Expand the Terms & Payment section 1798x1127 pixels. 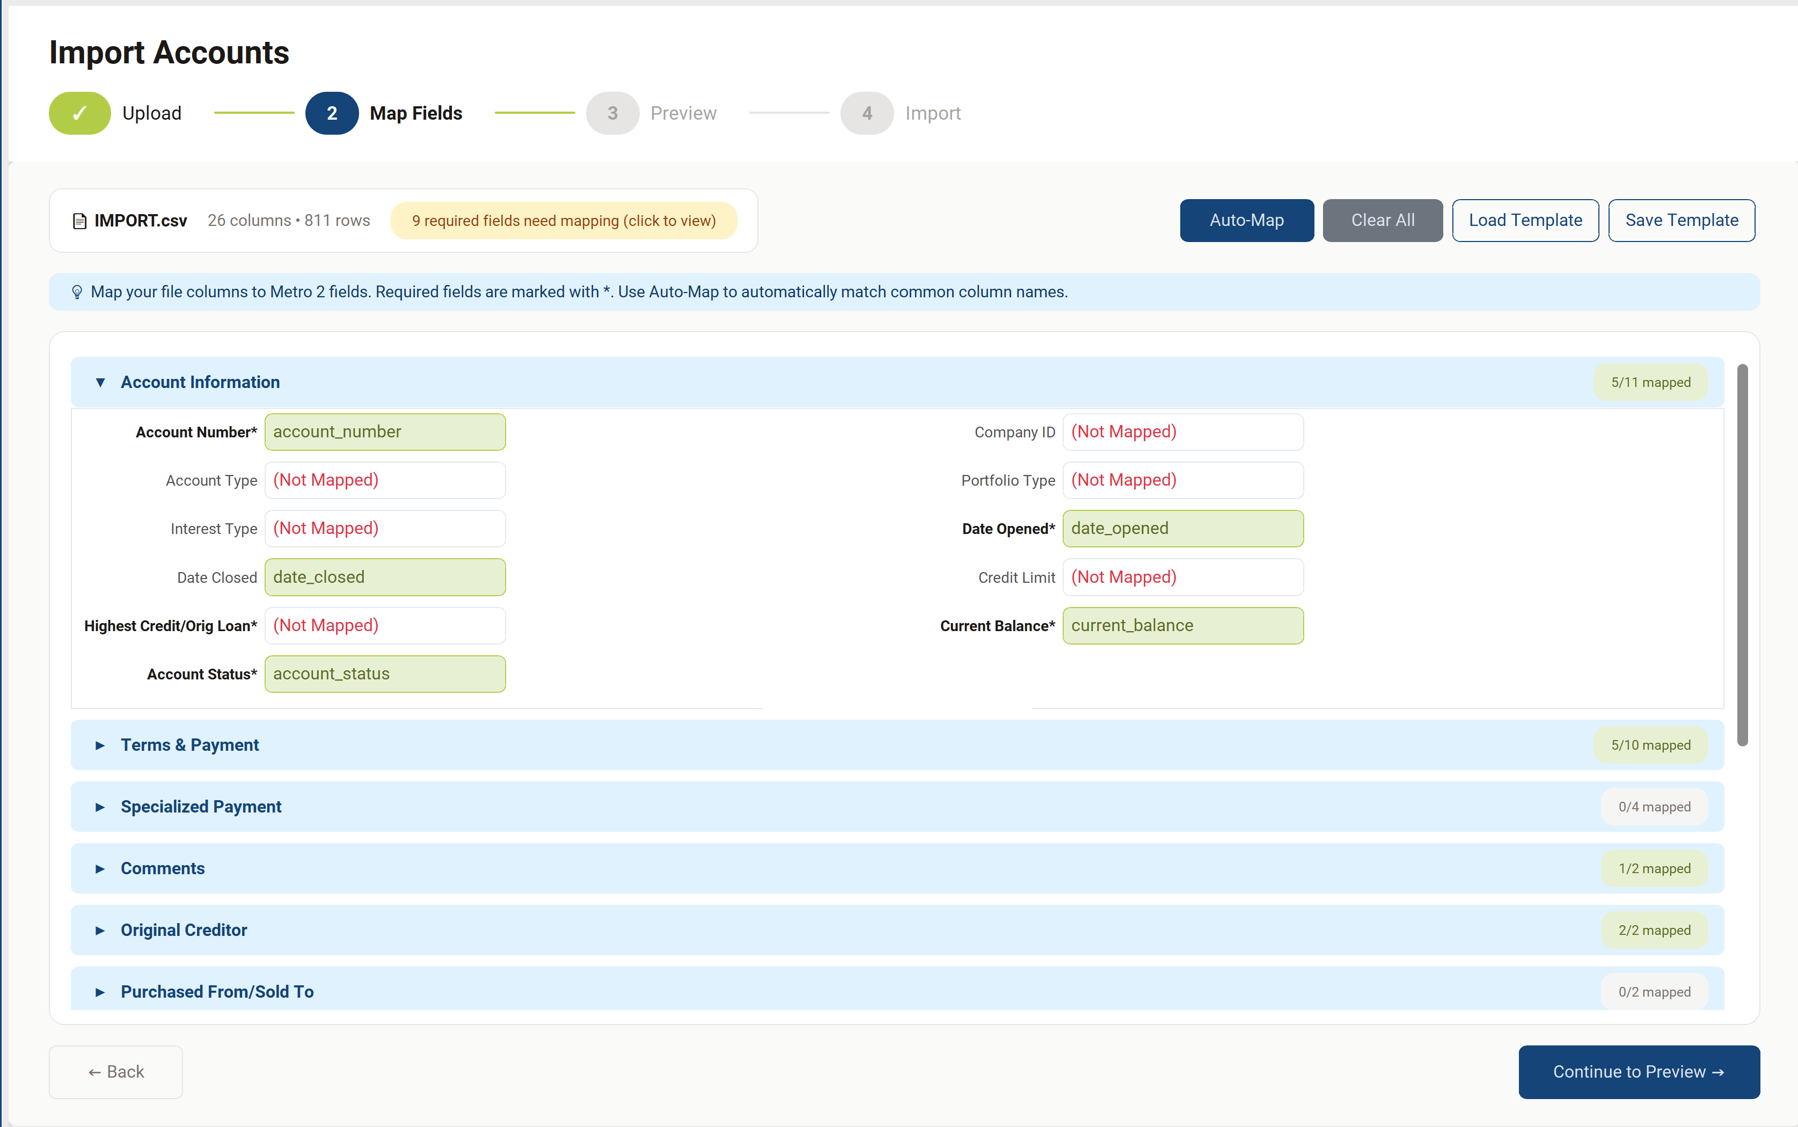[x=897, y=745]
